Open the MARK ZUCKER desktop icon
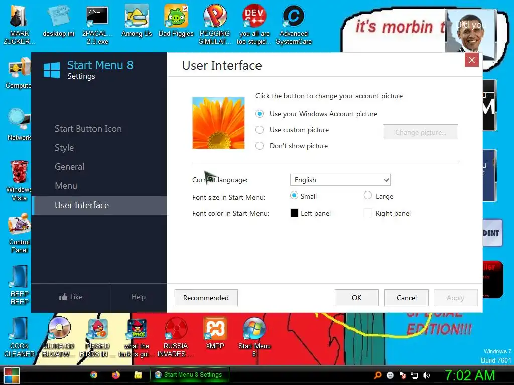The image size is (514, 385). [19, 24]
